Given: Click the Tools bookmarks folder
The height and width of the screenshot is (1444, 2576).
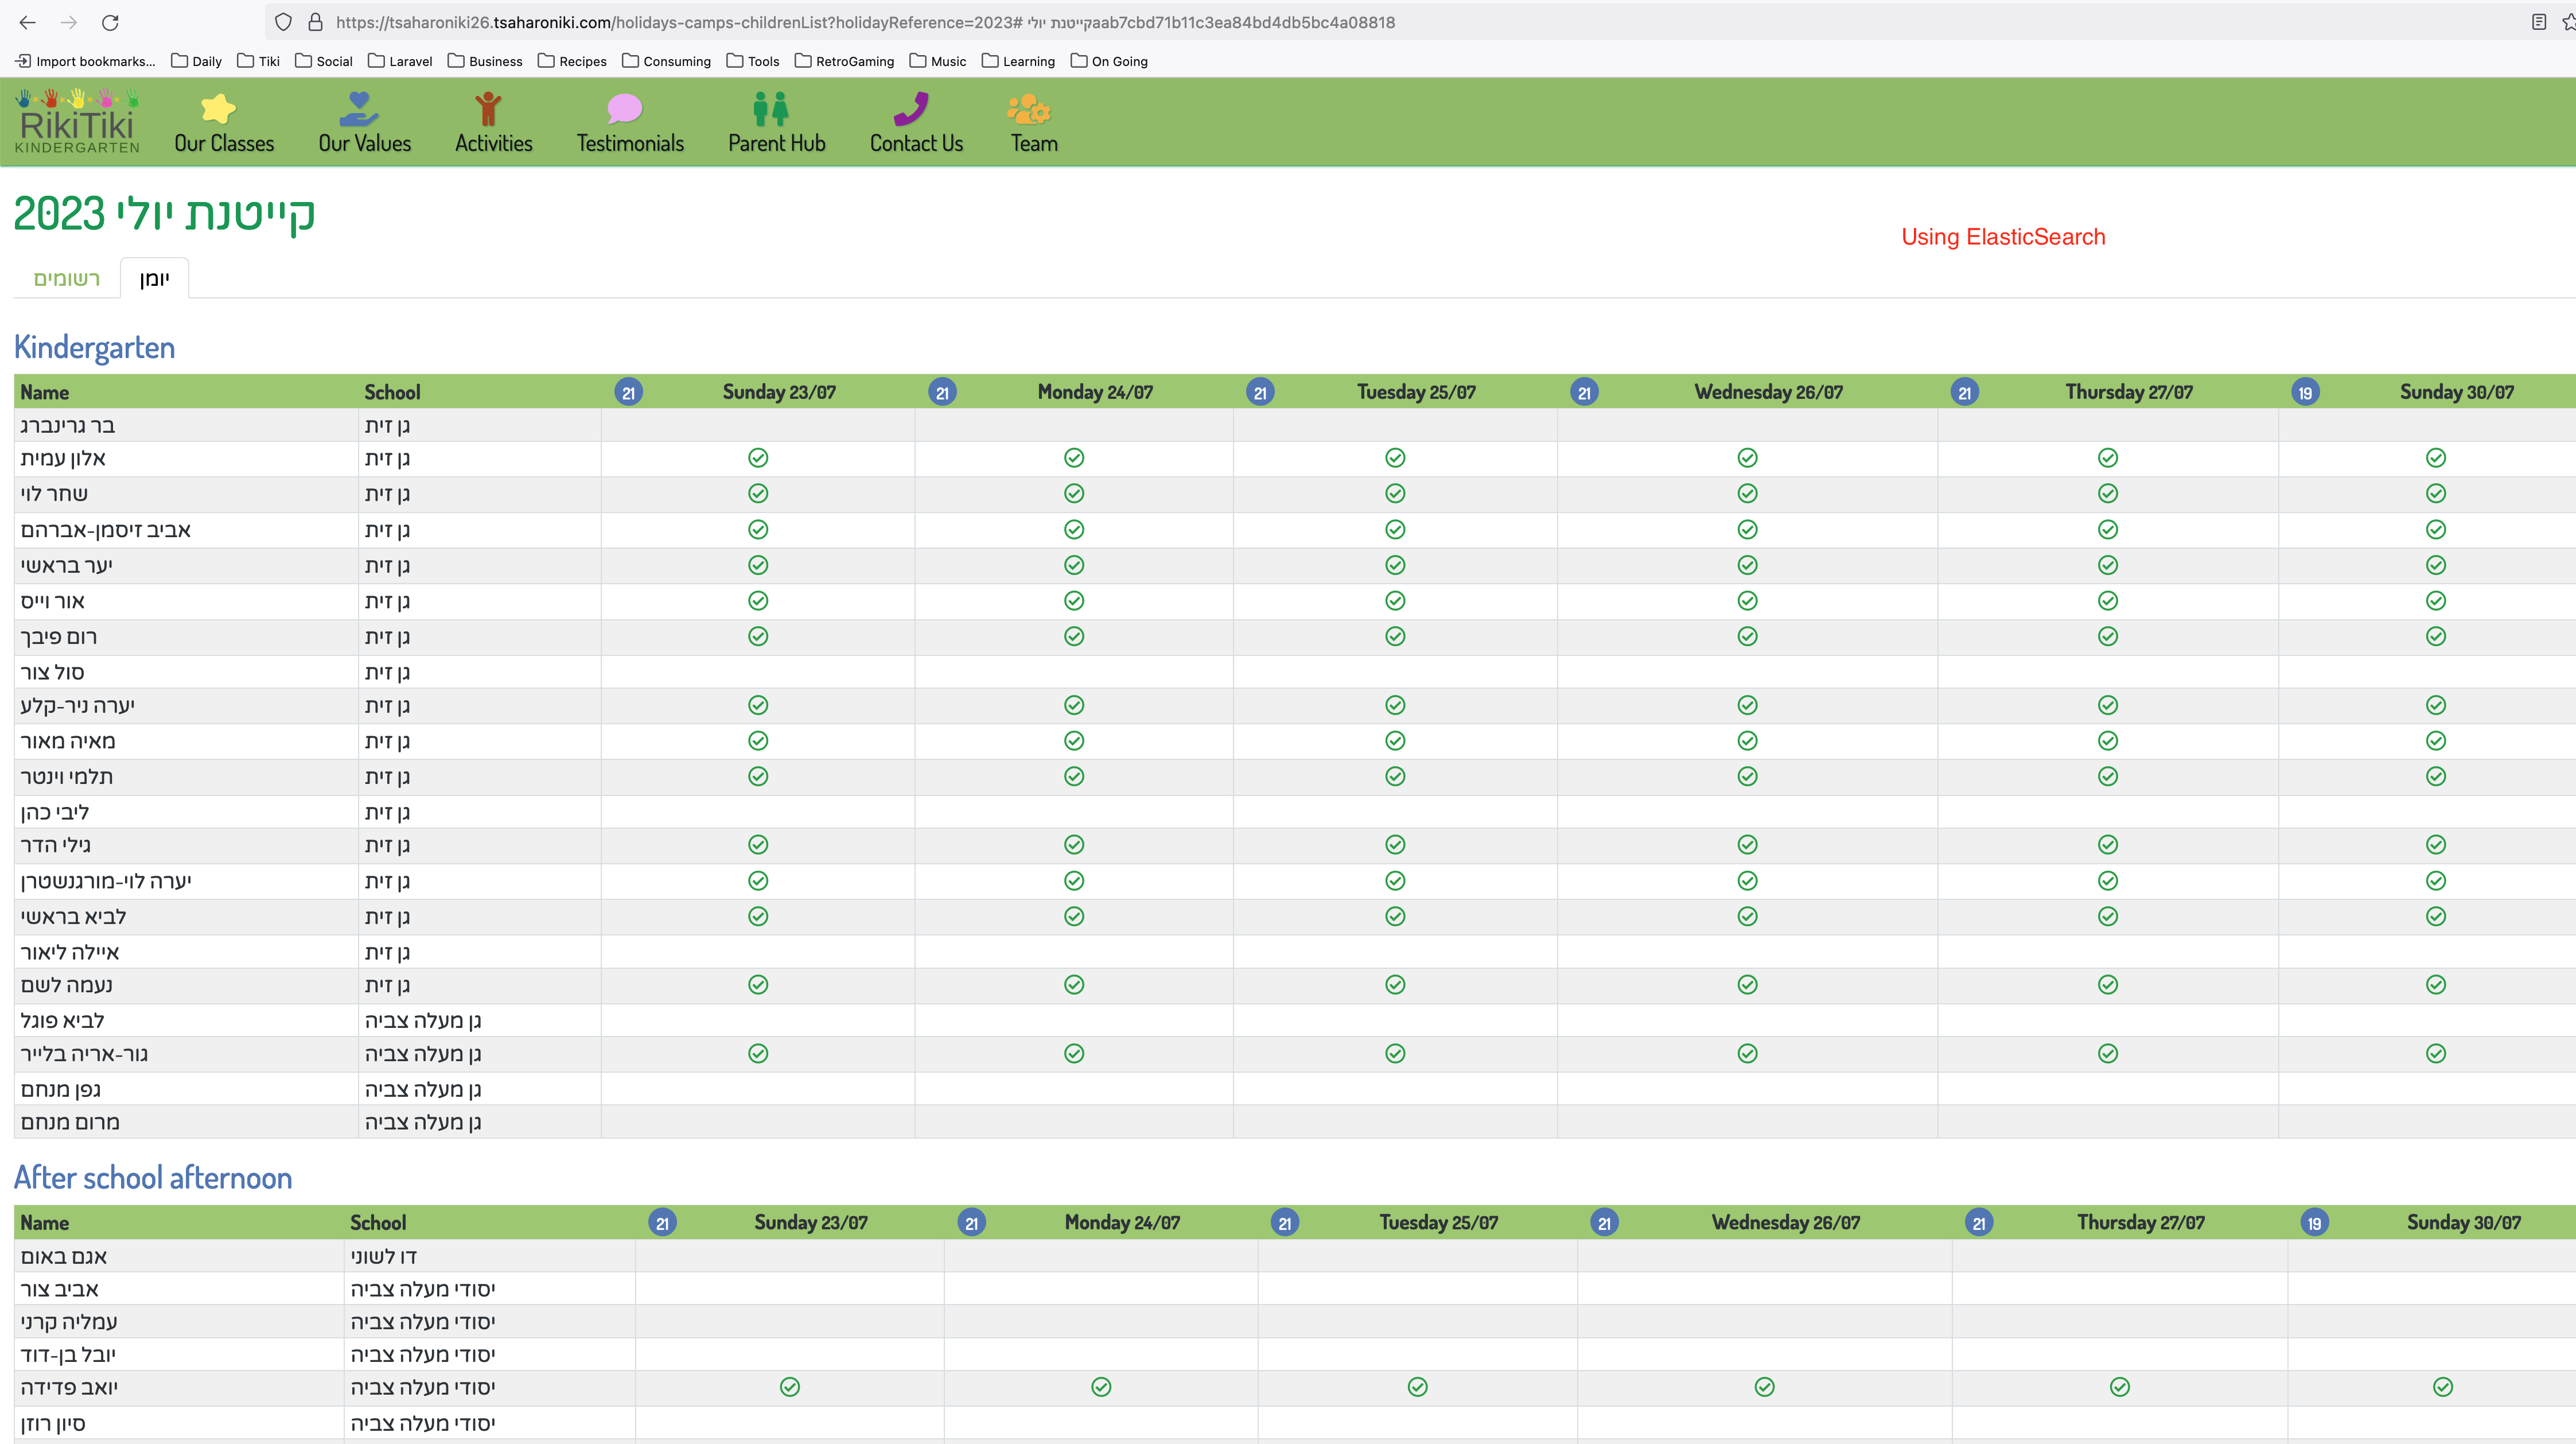Looking at the screenshot, I should [753, 61].
